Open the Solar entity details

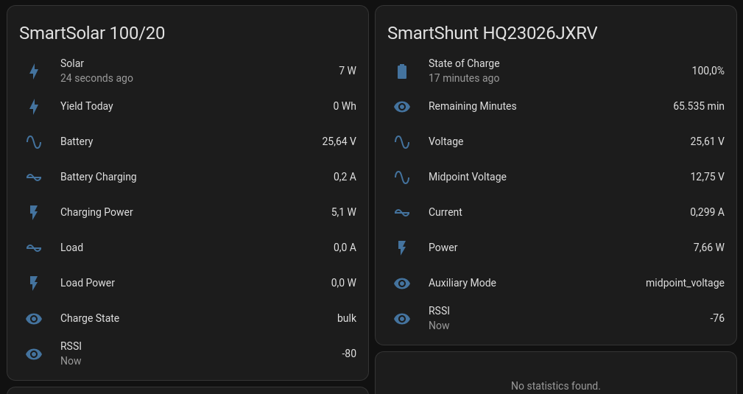72,63
